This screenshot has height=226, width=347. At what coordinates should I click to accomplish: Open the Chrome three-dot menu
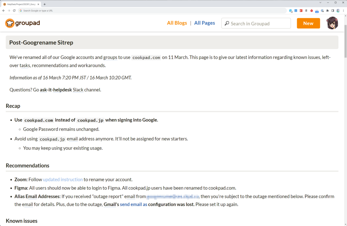(344, 10)
